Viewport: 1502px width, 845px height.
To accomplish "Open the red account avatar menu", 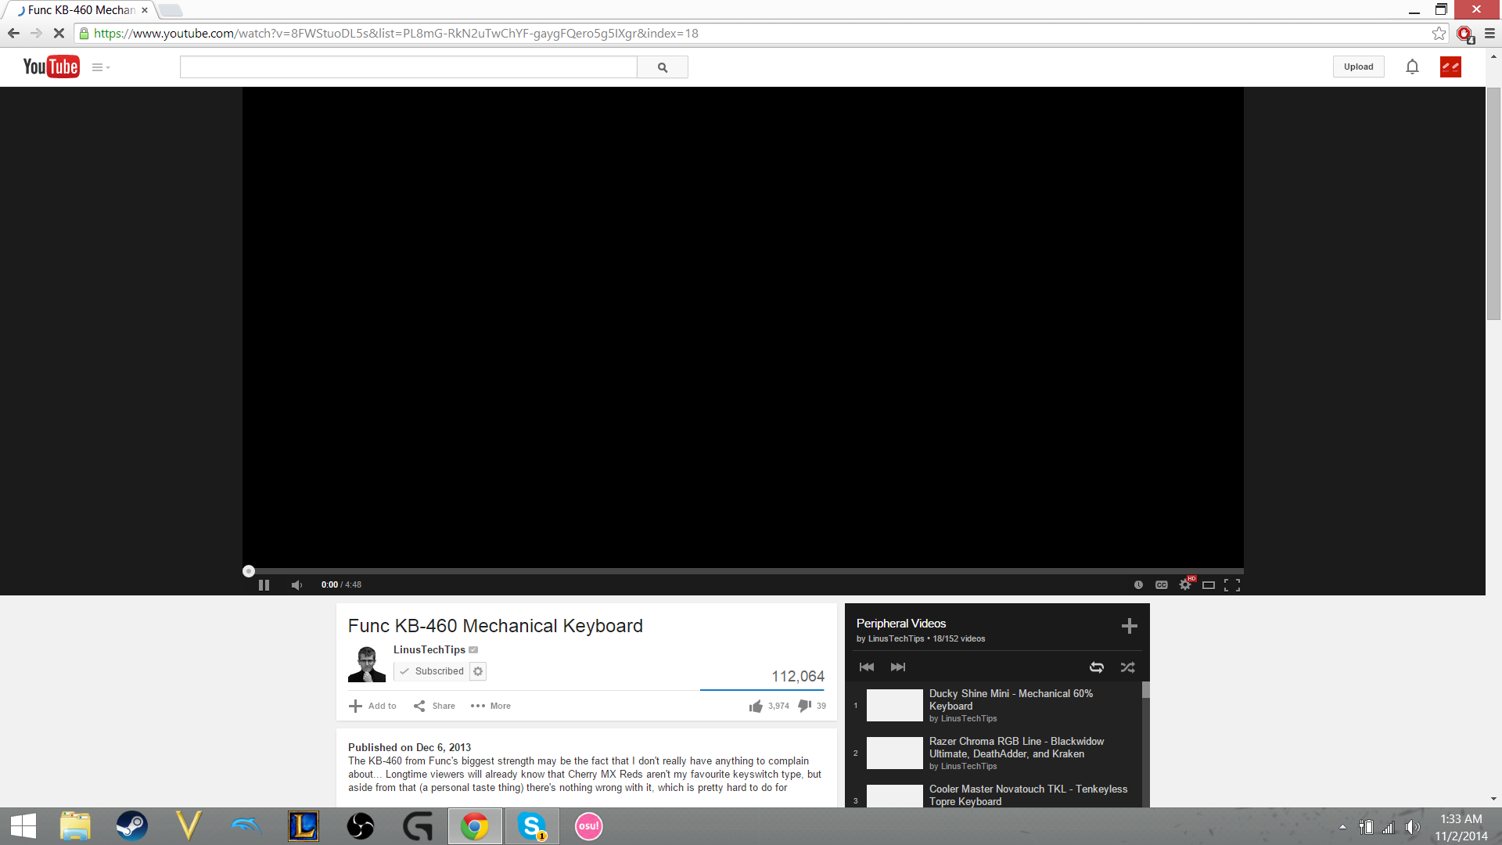I will point(1450,67).
